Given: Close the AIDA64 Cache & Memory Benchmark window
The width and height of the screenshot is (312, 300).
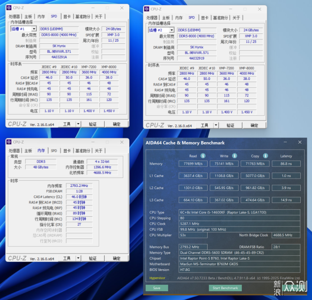Looking at the screenshot, I should click(x=300, y=142).
